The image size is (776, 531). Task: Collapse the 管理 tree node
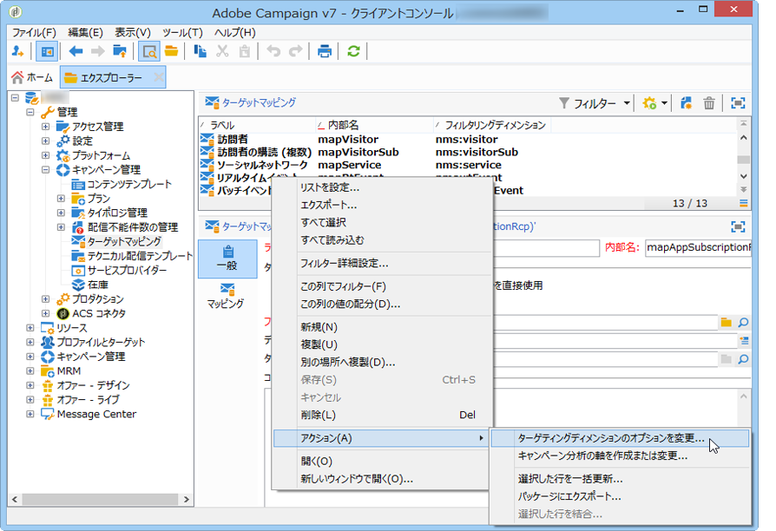tap(30, 112)
